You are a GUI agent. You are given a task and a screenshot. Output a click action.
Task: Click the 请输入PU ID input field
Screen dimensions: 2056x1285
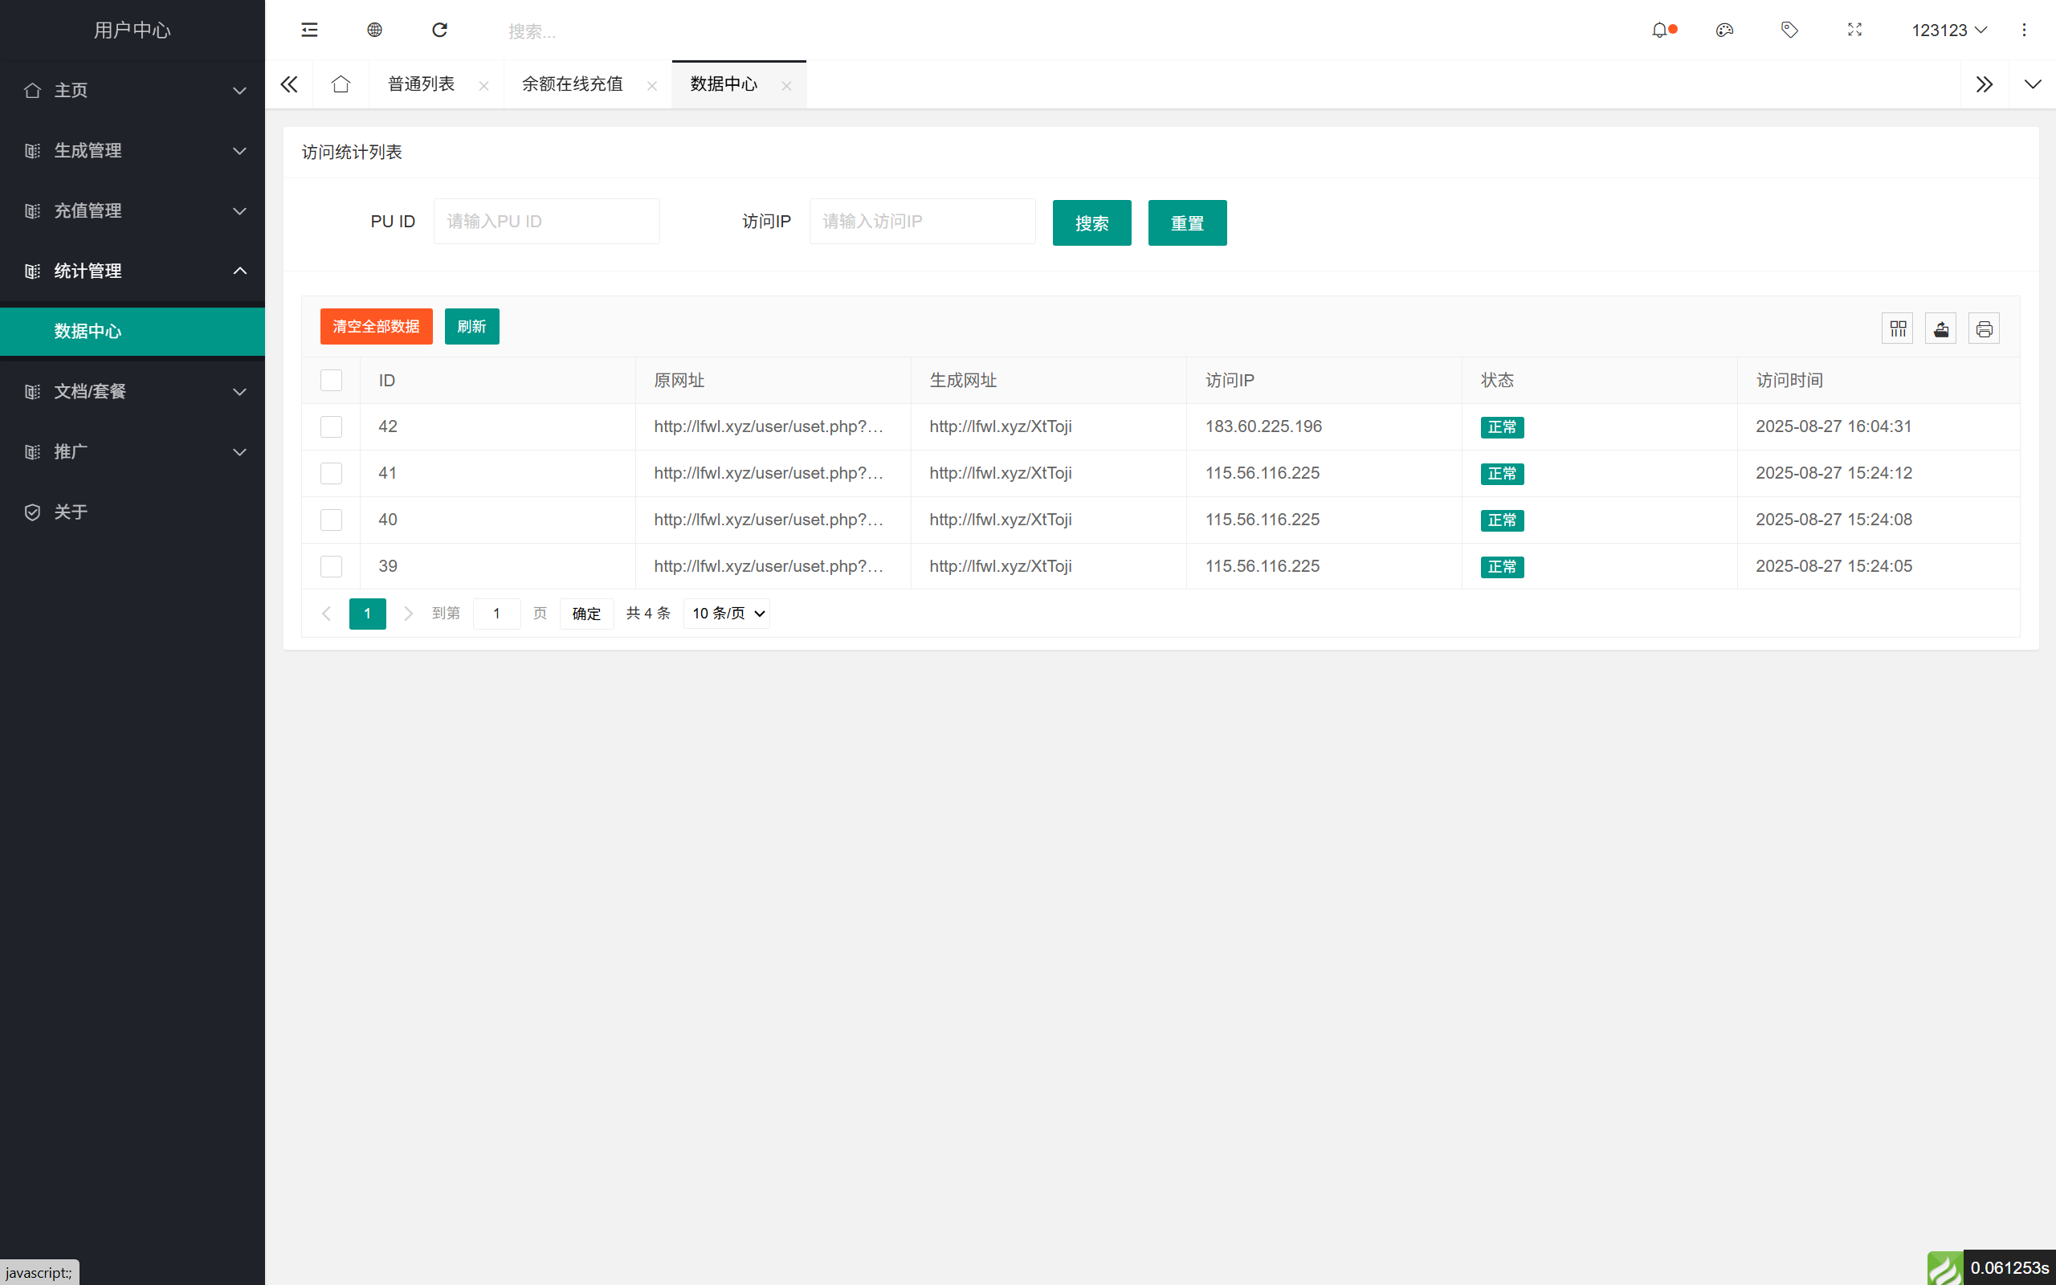tap(546, 221)
